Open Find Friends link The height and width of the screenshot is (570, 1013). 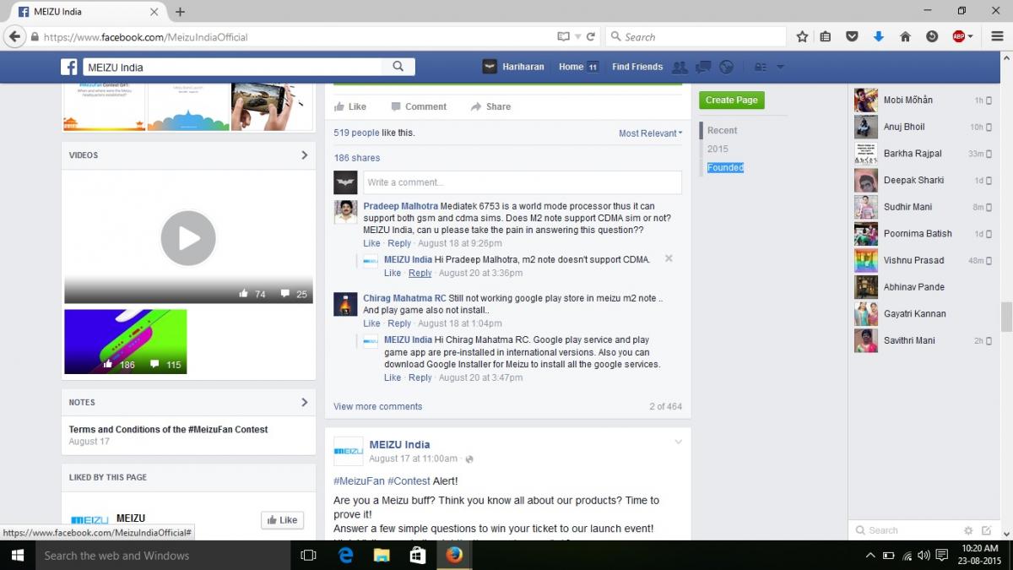(637, 68)
